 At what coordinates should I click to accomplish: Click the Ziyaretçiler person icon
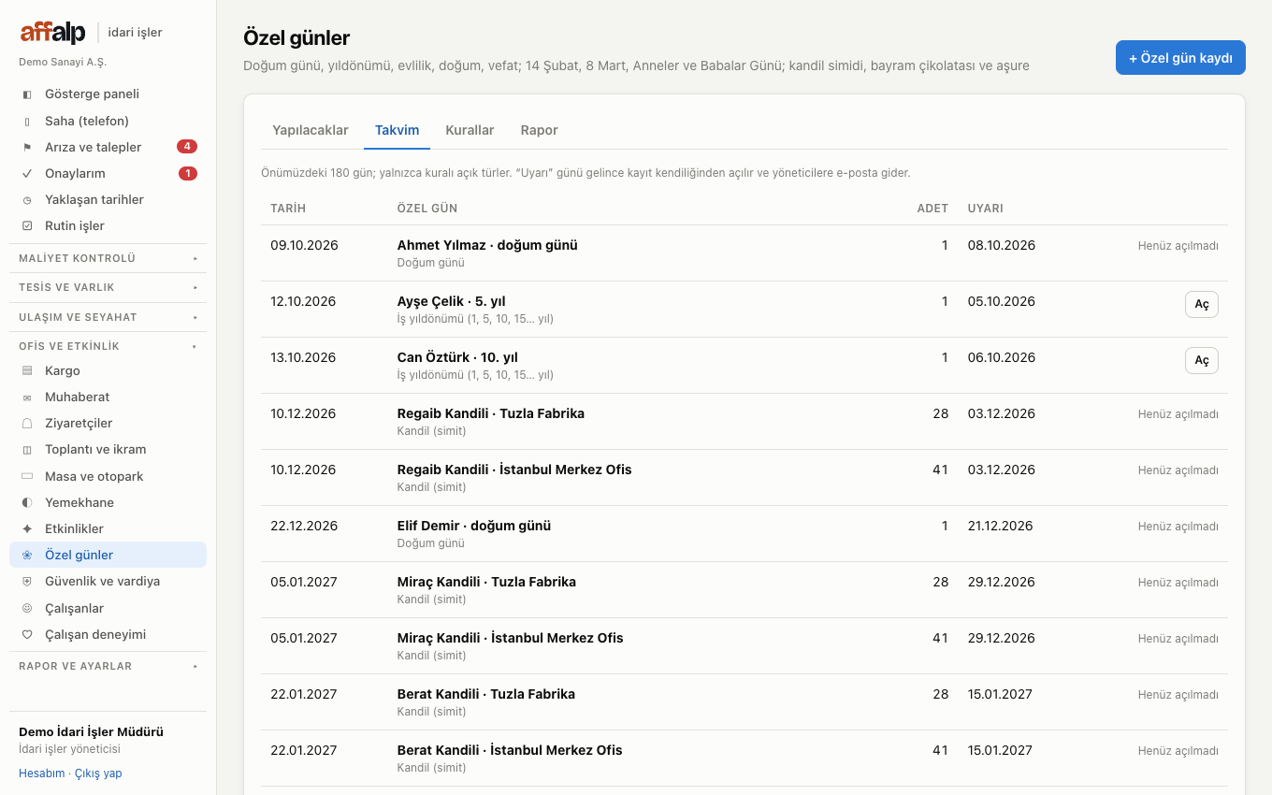point(27,423)
